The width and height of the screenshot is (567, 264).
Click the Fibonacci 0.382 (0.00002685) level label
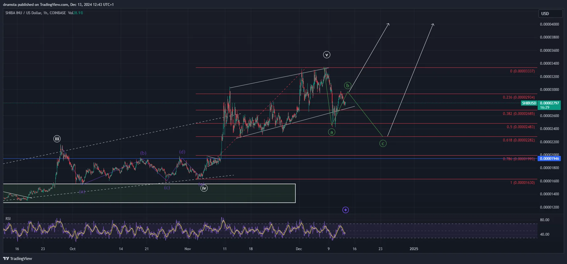519,114
